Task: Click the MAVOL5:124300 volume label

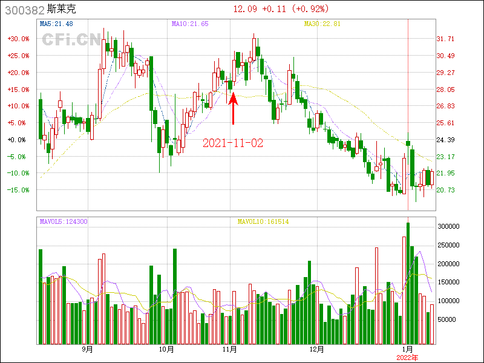Action: point(64,222)
